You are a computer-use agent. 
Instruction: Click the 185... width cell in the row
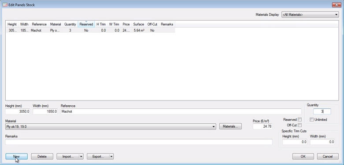(24, 31)
